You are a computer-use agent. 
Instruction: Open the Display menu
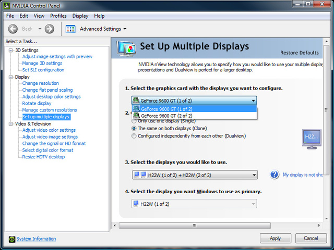[x=80, y=16]
